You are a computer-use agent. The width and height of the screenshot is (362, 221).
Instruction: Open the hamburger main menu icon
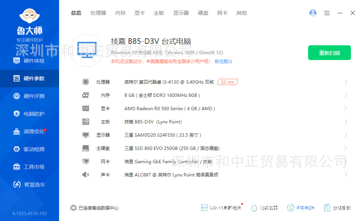[327, 13]
